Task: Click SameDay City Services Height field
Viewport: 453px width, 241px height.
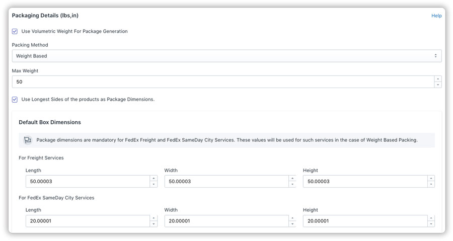Action: (x=365, y=221)
